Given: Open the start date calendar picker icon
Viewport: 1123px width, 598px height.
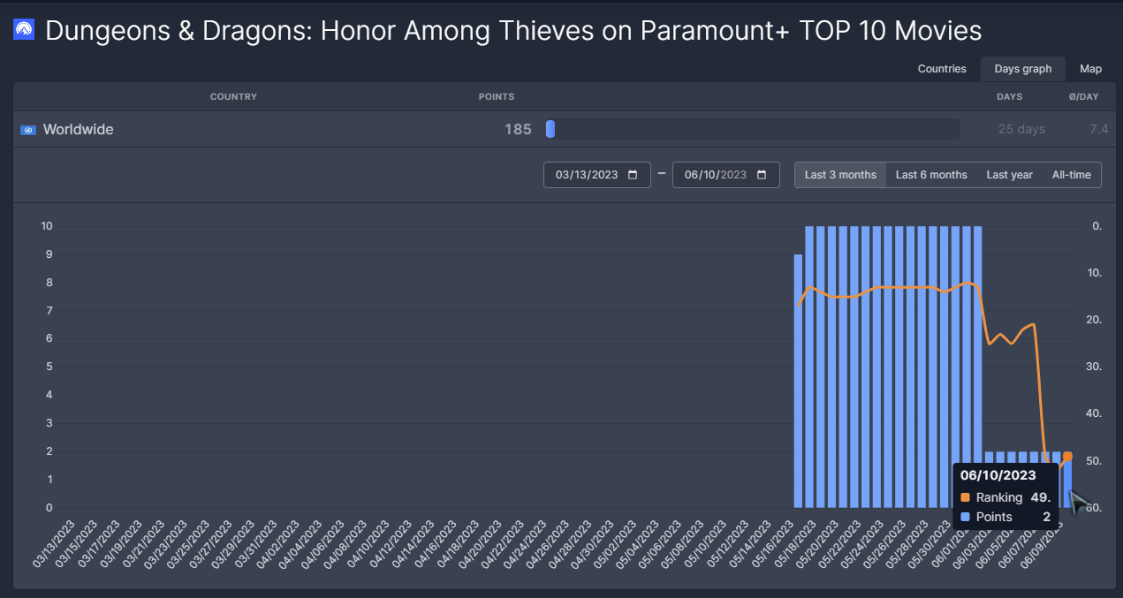Looking at the screenshot, I should [x=633, y=175].
